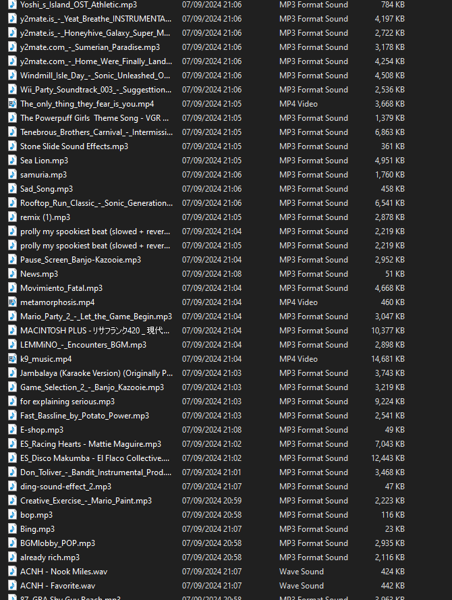Click the 07/09/2024 20:59 date cell
The width and height of the screenshot is (452, 600).
coord(212,500)
